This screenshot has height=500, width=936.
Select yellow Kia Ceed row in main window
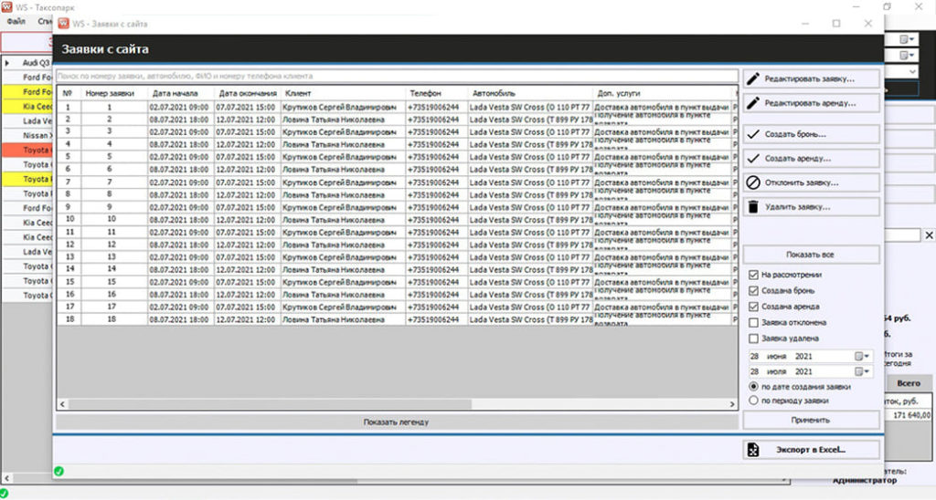click(x=27, y=106)
